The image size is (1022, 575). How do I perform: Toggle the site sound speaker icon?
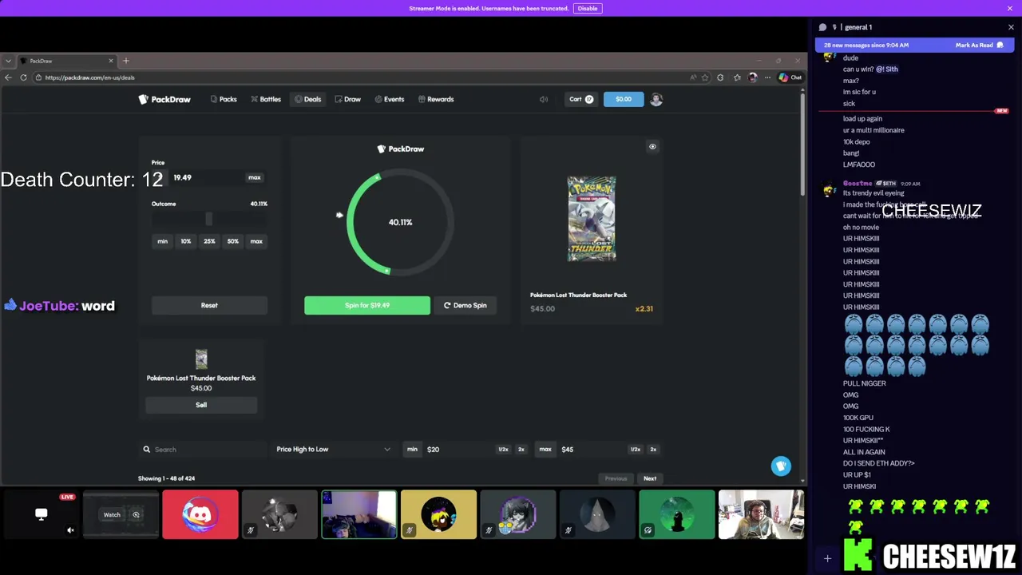tap(544, 99)
